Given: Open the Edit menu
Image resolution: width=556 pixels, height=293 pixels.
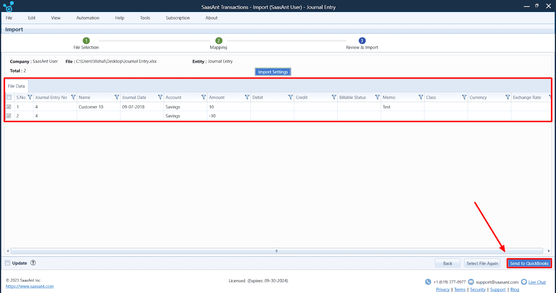Looking at the screenshot, I should tap(32, 18).
